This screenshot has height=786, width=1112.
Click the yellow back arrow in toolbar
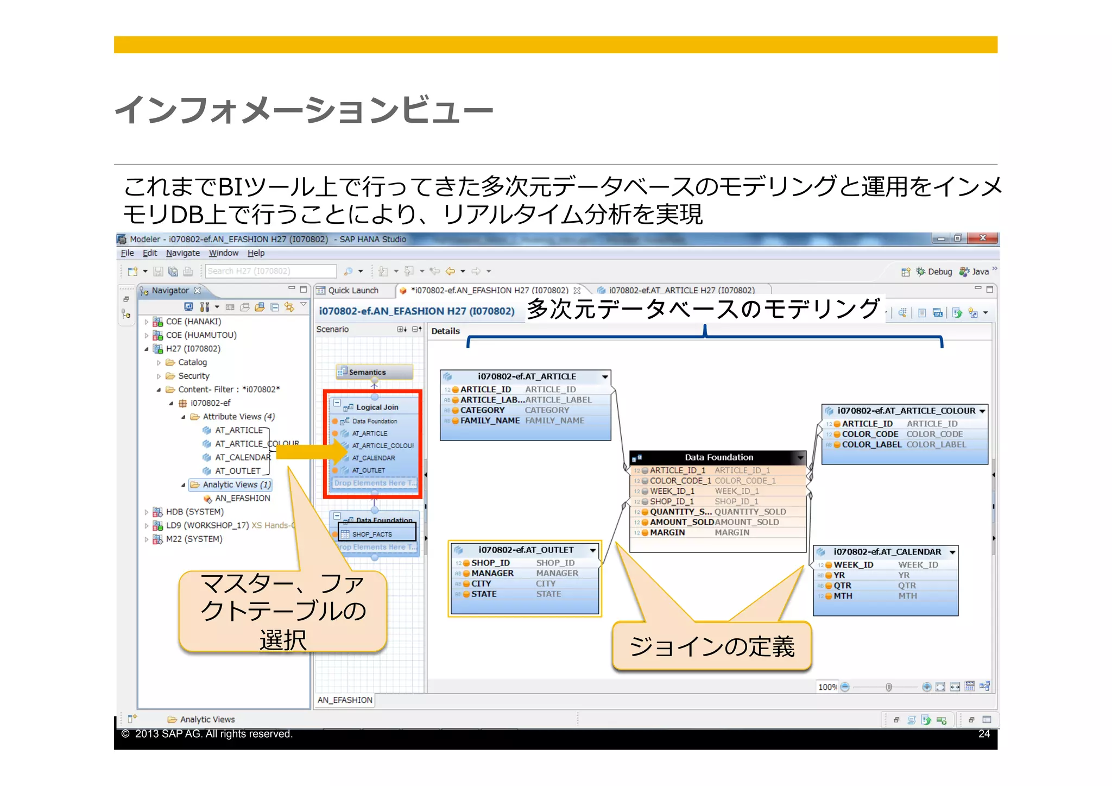450,271
